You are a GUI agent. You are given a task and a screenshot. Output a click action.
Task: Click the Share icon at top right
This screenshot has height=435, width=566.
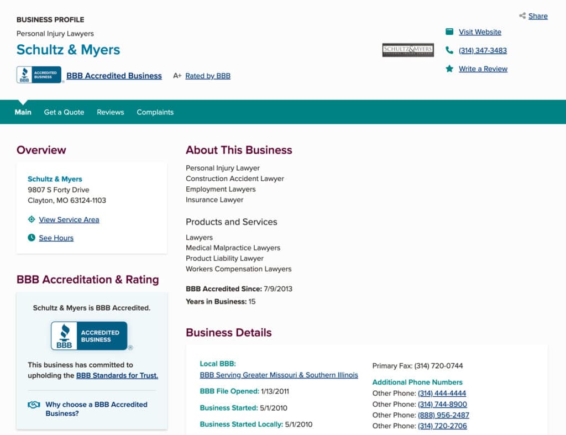pyautogui.click(x=522, y=15)
